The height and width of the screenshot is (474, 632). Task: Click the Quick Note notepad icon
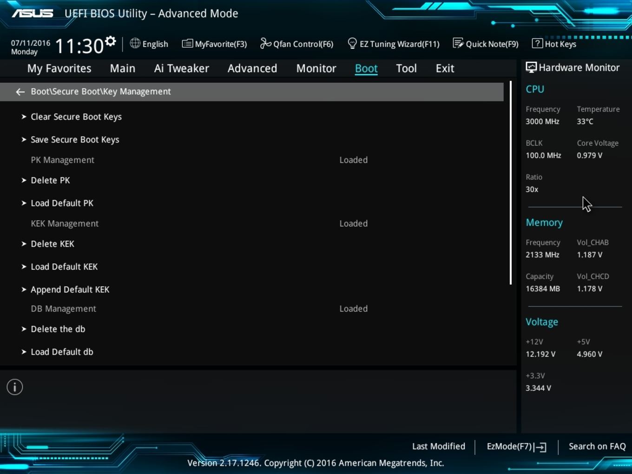coord(458,43)
